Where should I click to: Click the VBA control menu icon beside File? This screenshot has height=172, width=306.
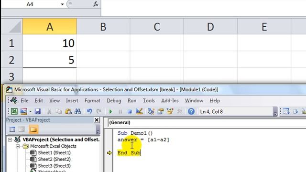14,100
